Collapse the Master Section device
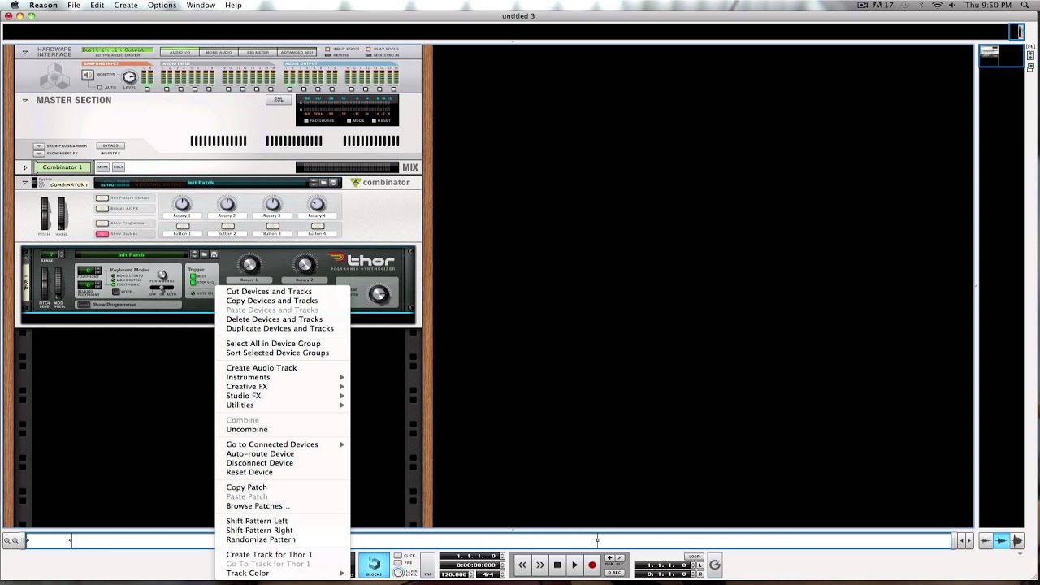This screenshot has width=1040, height=585. click(x=25, y=100)
